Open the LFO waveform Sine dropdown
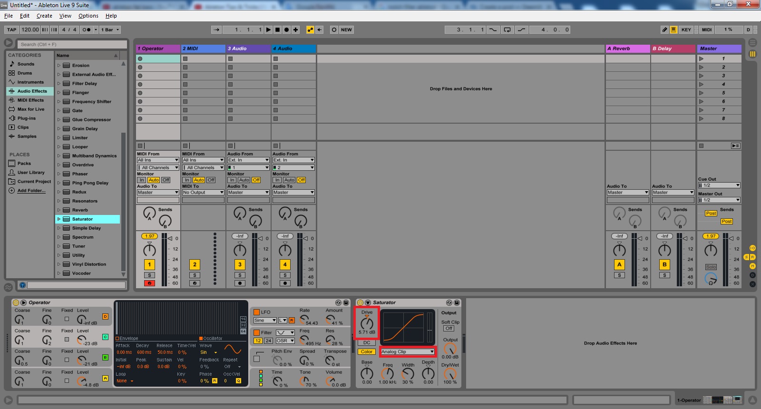The height and width of the screenshot is (409, 761). point(265,320)
